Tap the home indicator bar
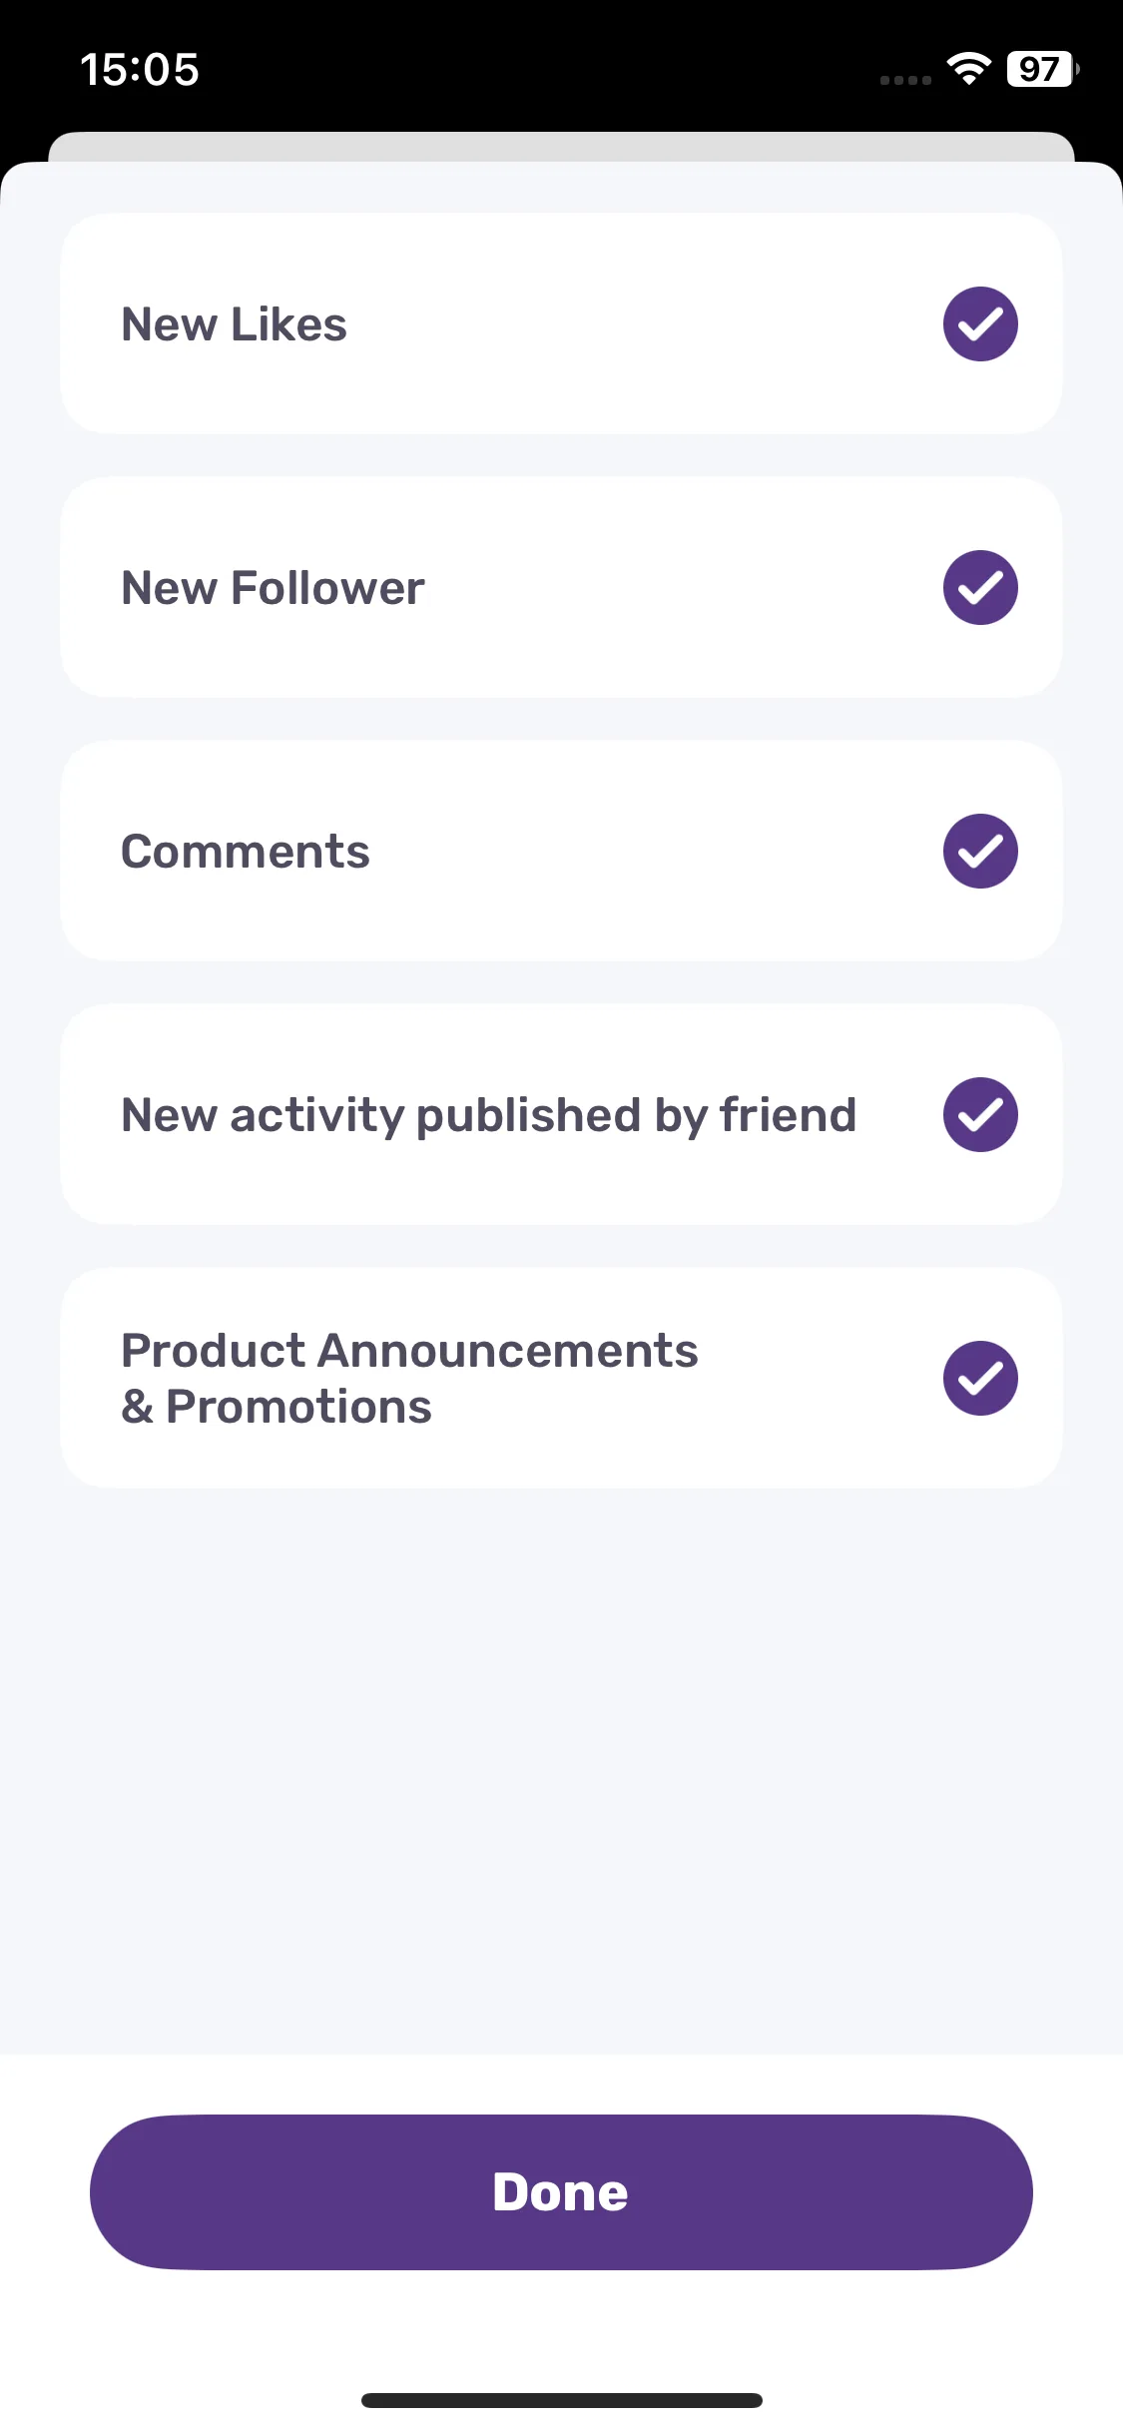The image size is (1123, 2432). click(561, 2400)
